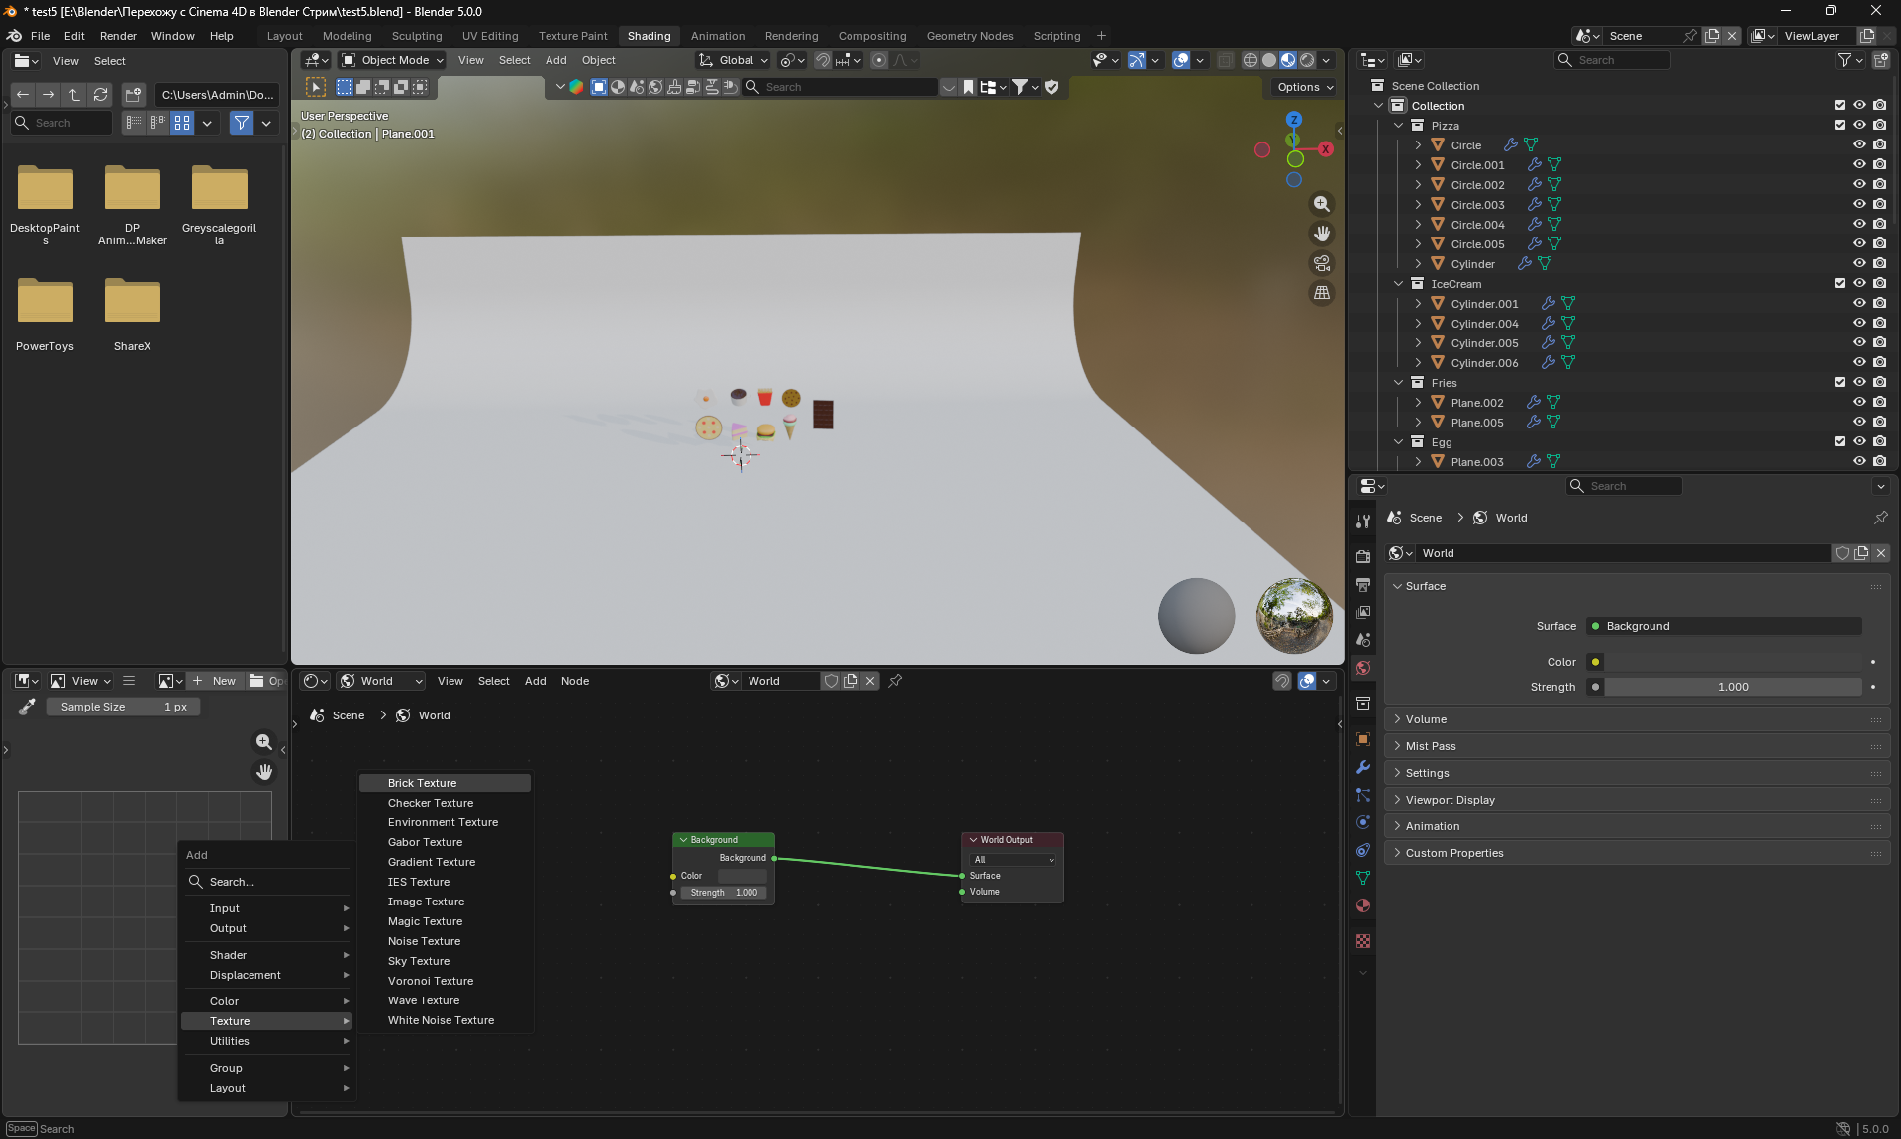Screen dimensions: 1901x1139
Task: Hide Circle.003 with its eye icon
Action: point(1858,204)
